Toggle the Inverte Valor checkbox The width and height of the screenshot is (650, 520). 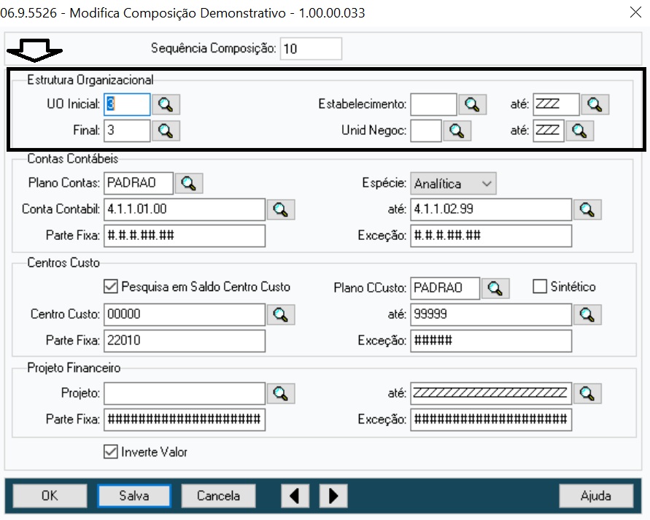click(x=110, y=451)
